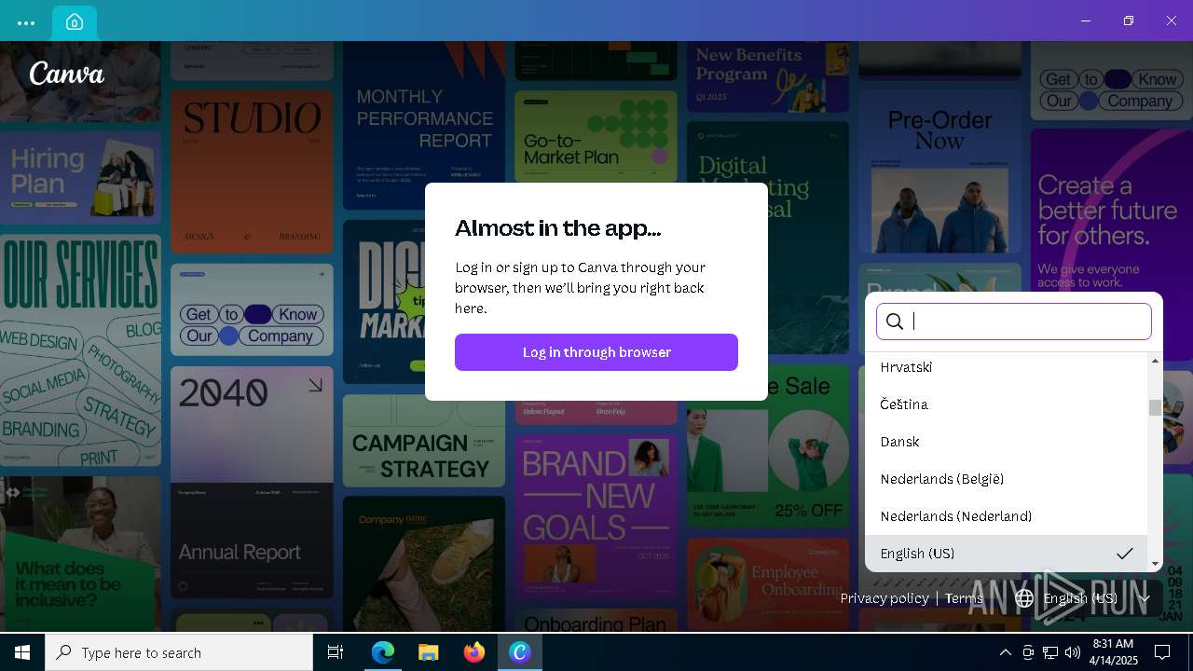The height and width of the screenshot is (671, 1193).
Task: Restore down the Canva window
Action: point(1129,21)
